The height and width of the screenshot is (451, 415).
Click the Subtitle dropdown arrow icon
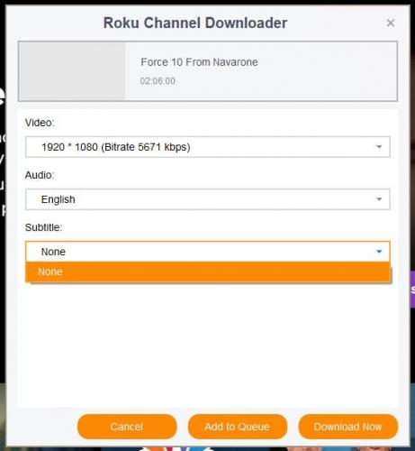379,252
